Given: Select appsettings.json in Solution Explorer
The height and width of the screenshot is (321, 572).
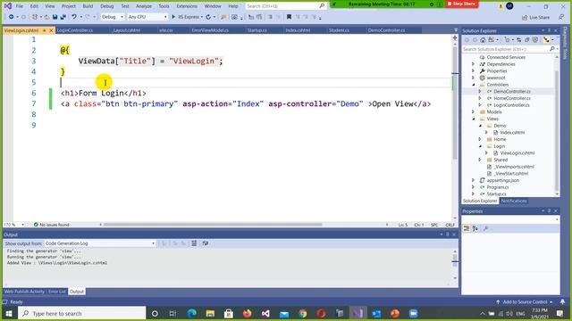Looking at the screenshot, I should (502, 180).
